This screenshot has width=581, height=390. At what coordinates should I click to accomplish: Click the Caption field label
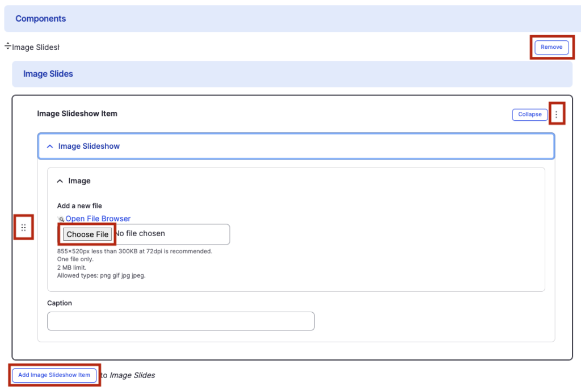60,303
